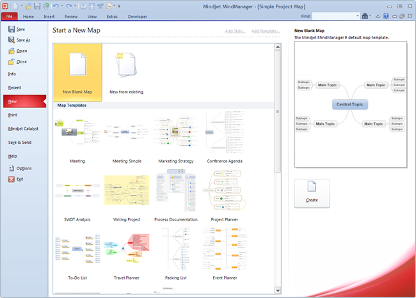Viewport: 416px width, 298px height.
Task: Select the highlighted New menu item
Action: tap(25, 101)
